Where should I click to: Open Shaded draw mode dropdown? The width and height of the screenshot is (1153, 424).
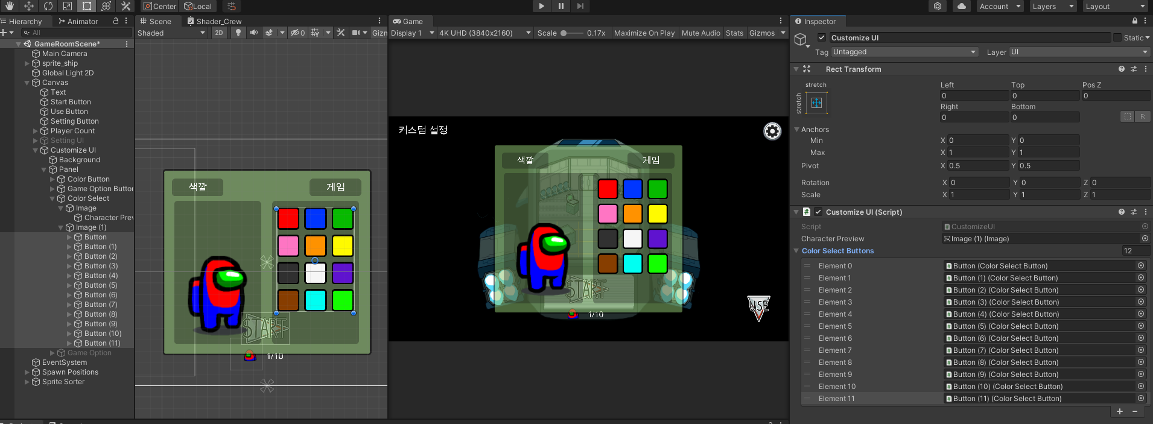171,33
